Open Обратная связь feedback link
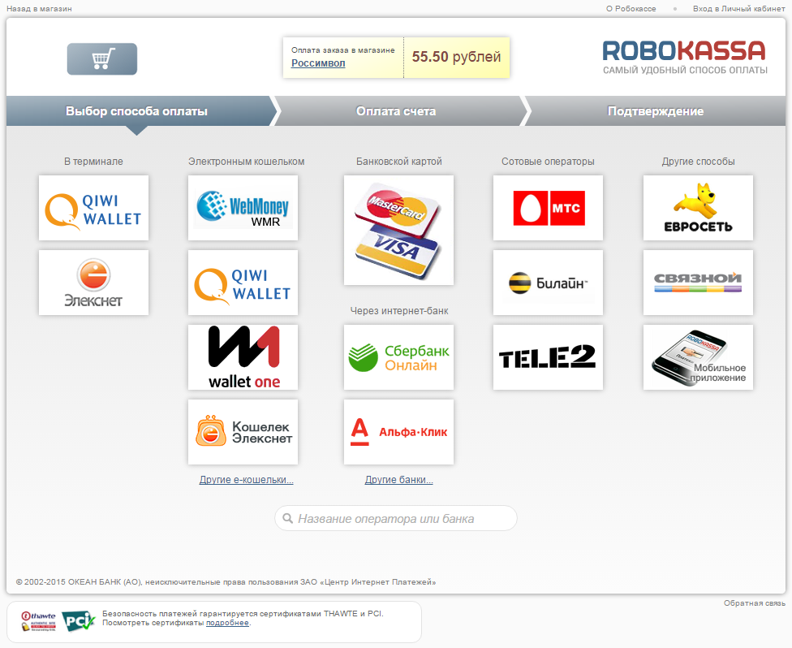The height and width of the screenshot is (648, 792). [754, 603]
